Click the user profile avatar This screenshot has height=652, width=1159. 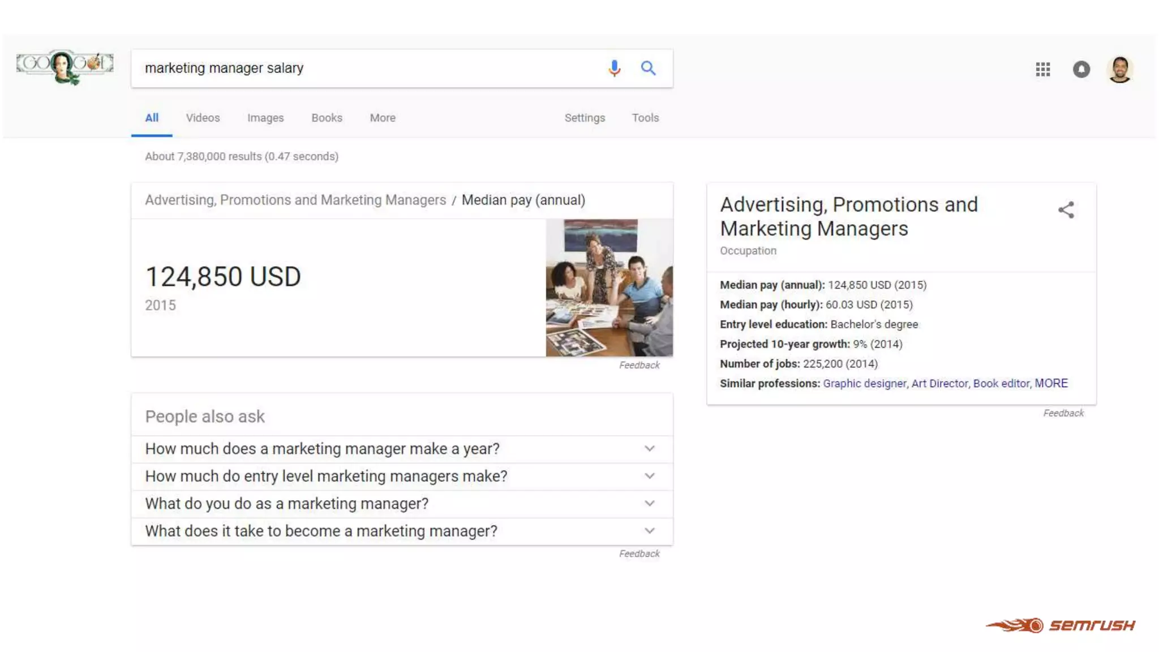(1119, 69)
